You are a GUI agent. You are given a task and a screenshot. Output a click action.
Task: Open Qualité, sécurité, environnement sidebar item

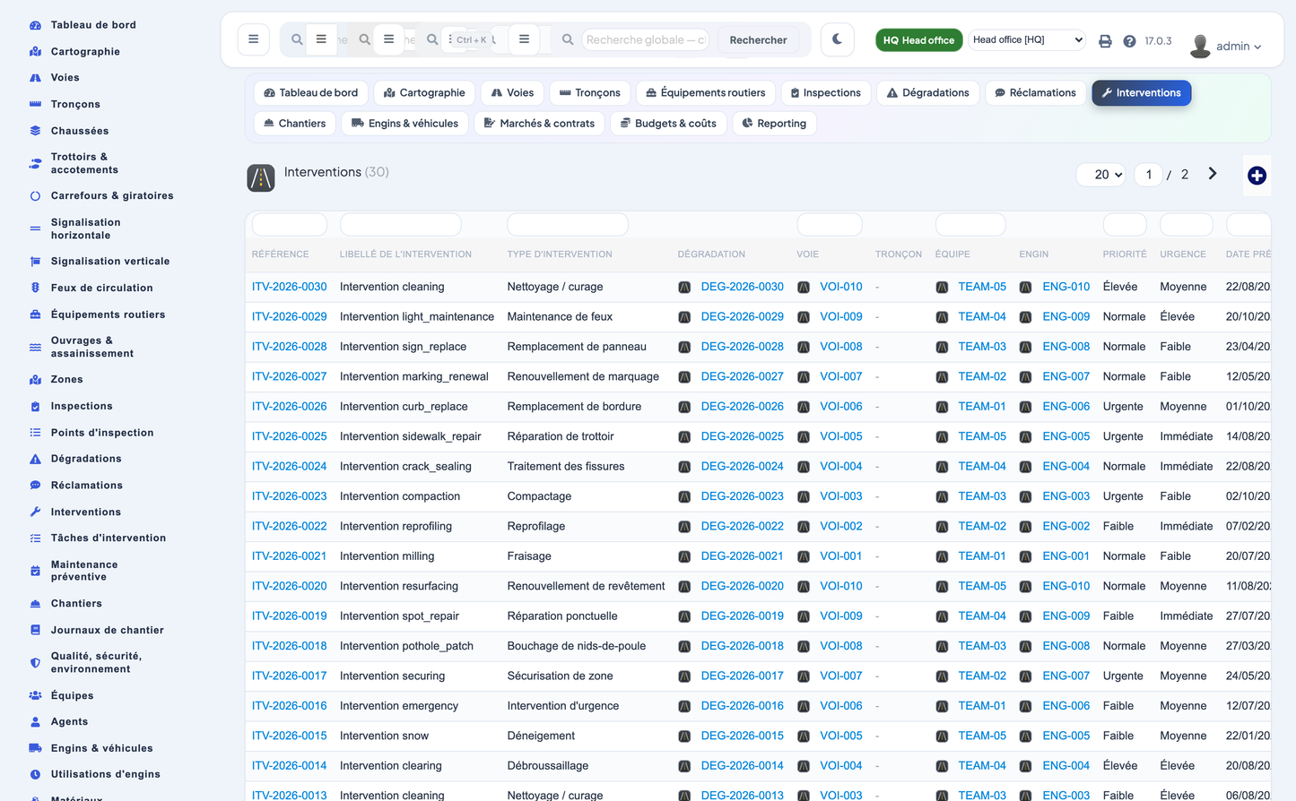[x=96, y=662]
